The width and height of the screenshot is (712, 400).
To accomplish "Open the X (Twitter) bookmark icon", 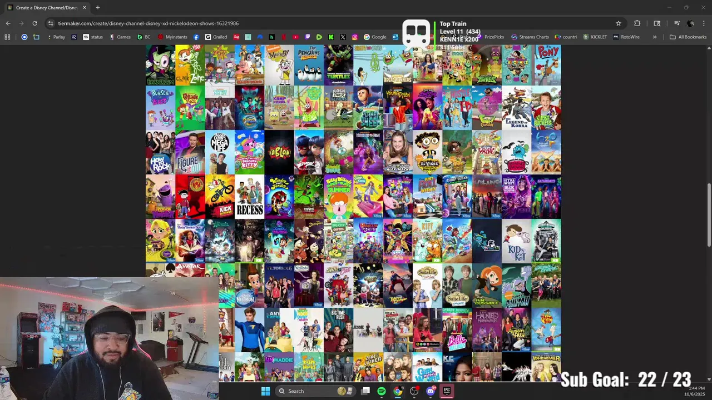I will tap(343, 37).
